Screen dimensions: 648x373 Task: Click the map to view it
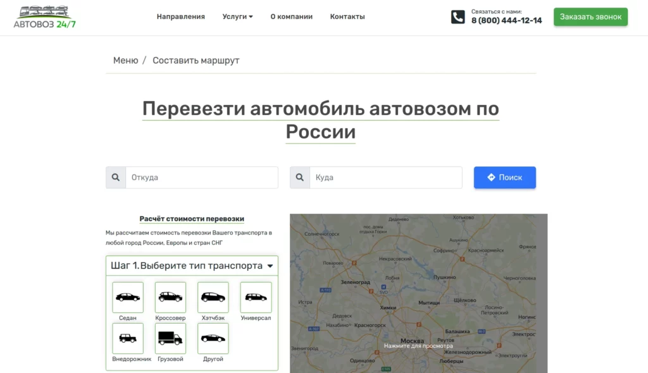[418, 293]
